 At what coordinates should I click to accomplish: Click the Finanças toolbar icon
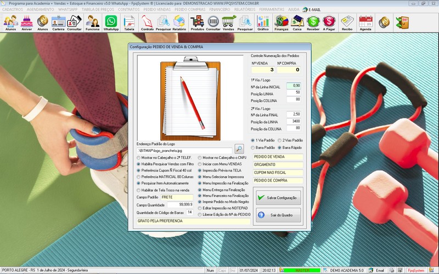pyautogui.click(x=281, y=22)
